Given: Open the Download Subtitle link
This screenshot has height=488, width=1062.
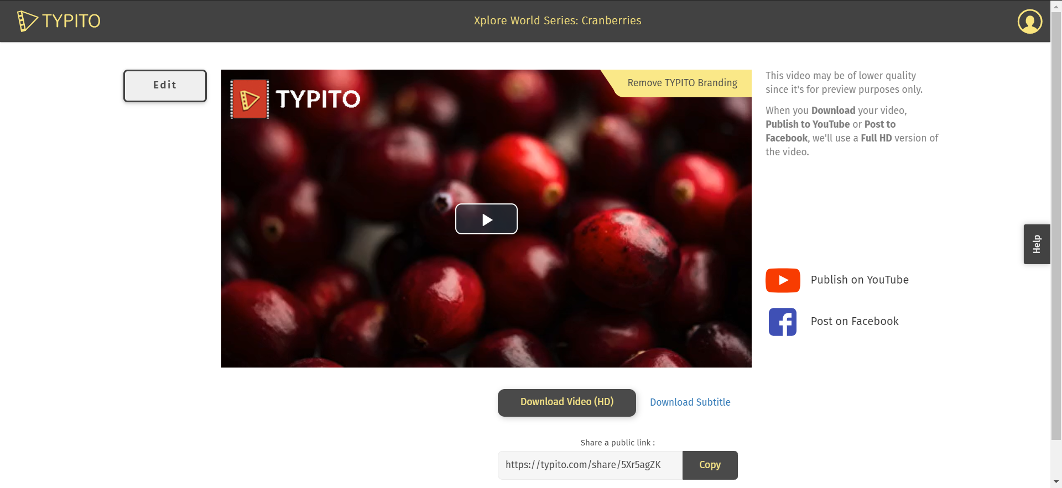Looking at the screenshot, I should click(690, 402).
